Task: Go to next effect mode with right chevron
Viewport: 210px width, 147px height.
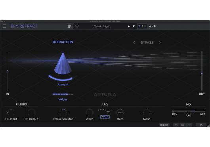Action: click(160, 42)
